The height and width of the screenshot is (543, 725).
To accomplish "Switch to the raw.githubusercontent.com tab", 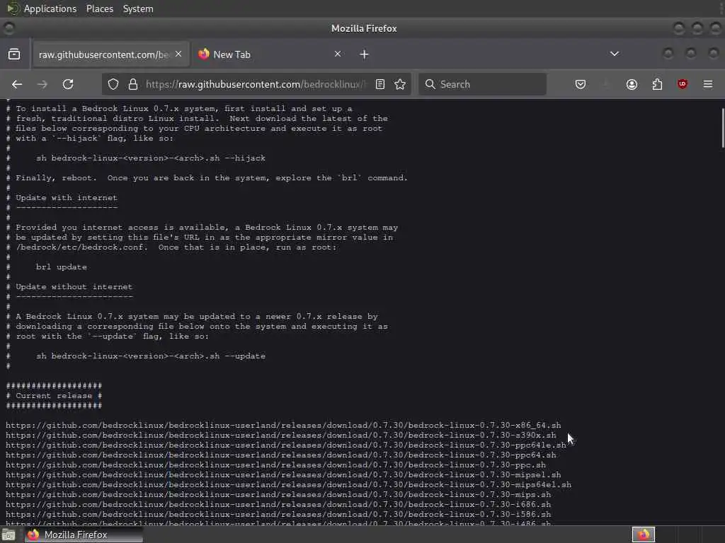I will click(x=110, y=54).
